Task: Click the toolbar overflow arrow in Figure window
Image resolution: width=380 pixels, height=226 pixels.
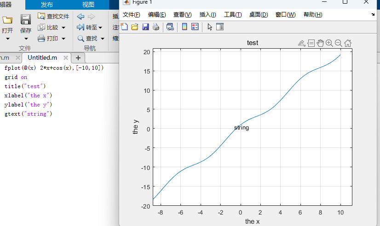Action: pyautogui.click(x=373, y=15)
